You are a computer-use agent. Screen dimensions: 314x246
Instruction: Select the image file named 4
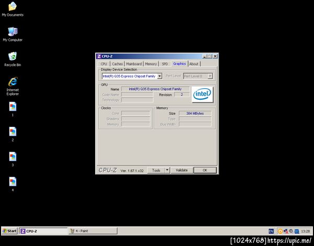click(13, 185)
